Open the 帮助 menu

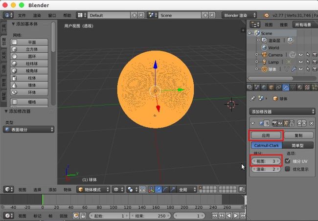(67, 16)
